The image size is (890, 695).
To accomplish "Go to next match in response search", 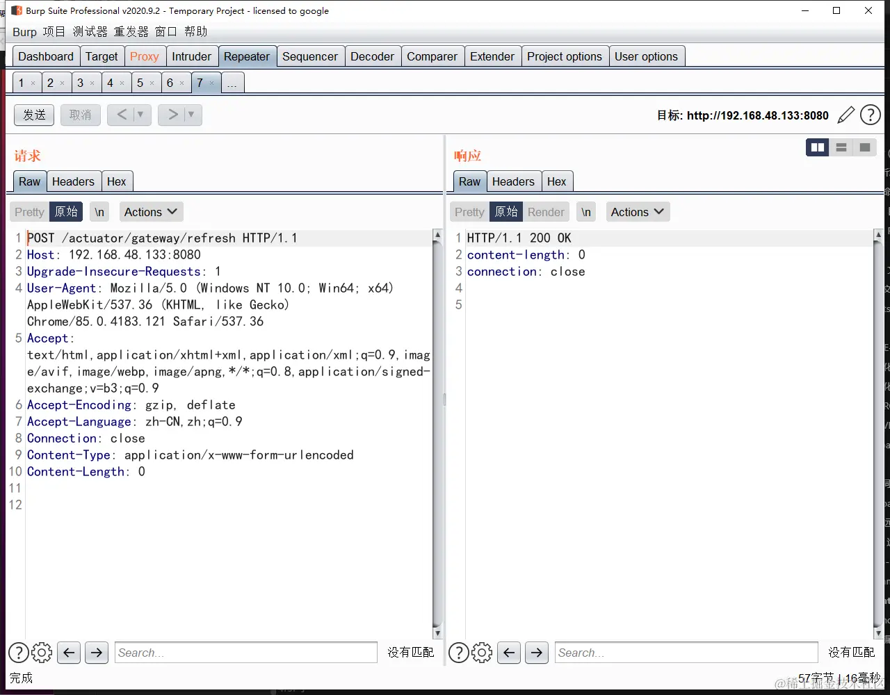I will click(x=537, y=653).
